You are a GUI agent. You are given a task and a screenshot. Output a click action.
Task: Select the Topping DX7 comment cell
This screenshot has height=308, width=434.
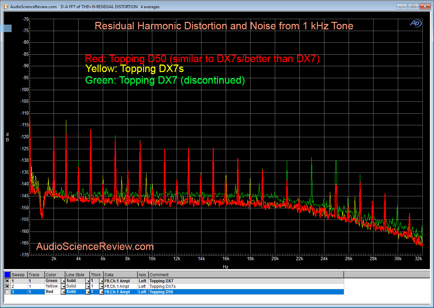[x=246, y=281]
